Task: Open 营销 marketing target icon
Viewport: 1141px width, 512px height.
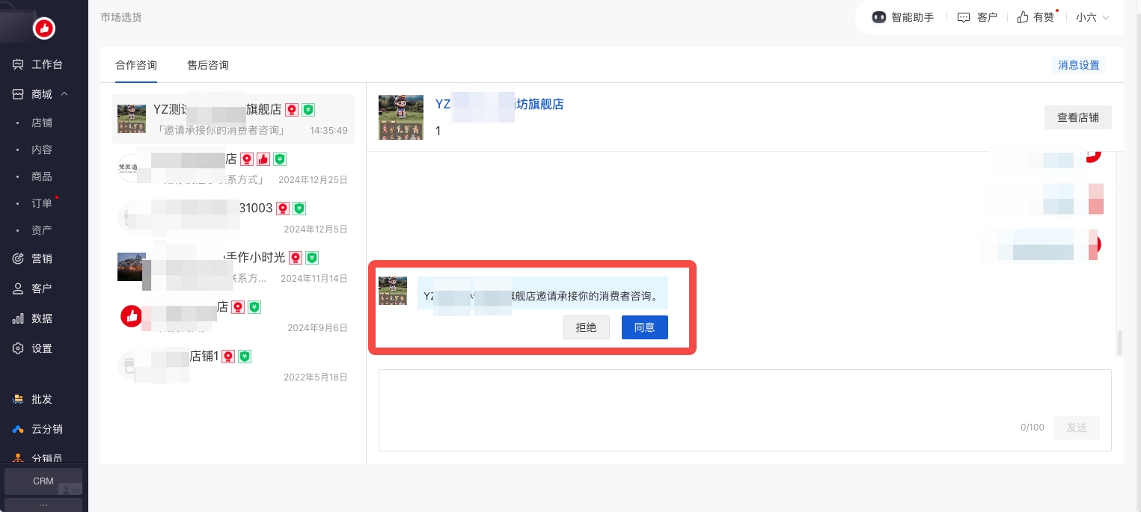Action: (x=19, y=259)
